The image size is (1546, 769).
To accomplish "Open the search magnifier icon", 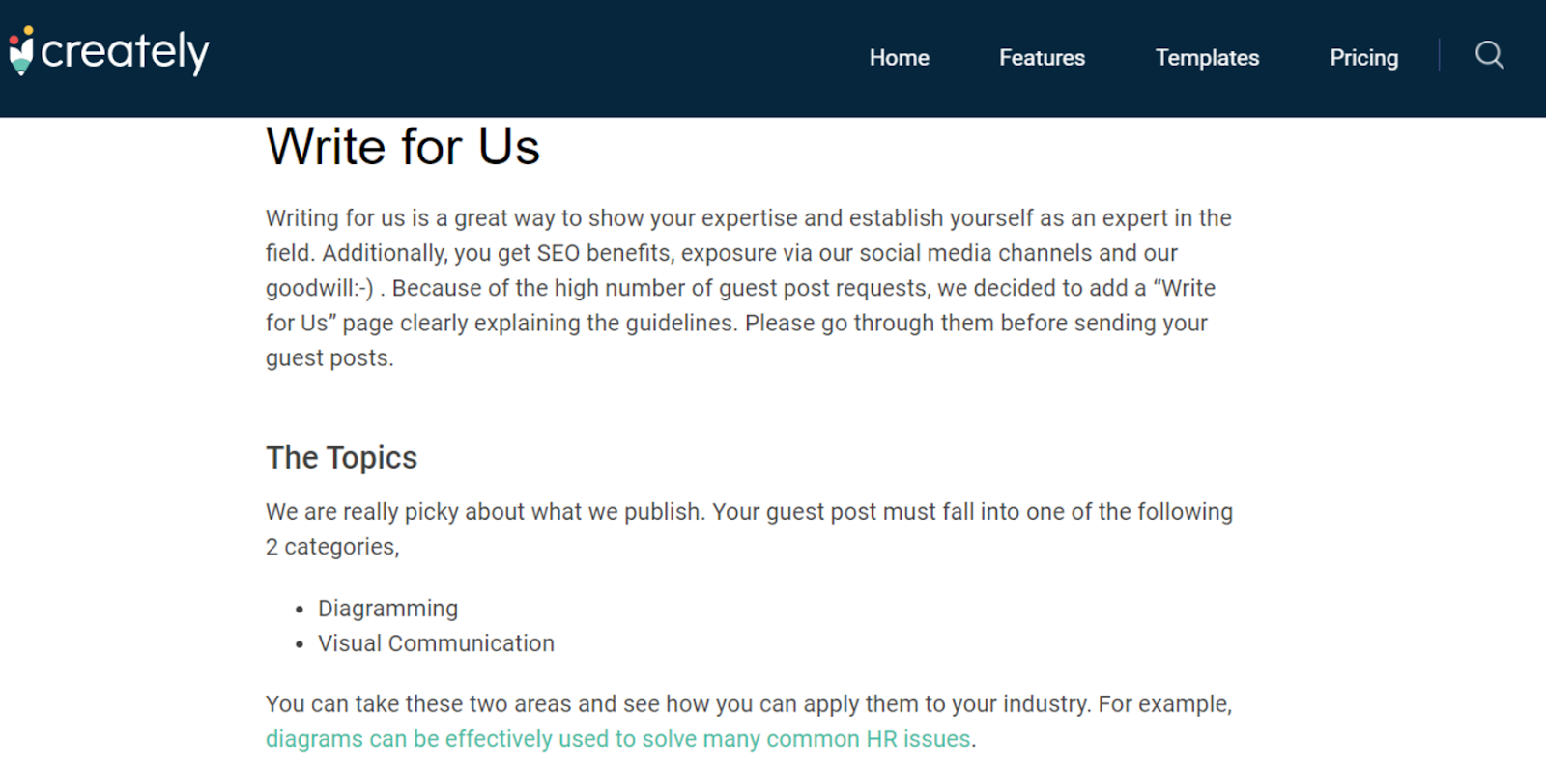I will [x=1489, y=56].
